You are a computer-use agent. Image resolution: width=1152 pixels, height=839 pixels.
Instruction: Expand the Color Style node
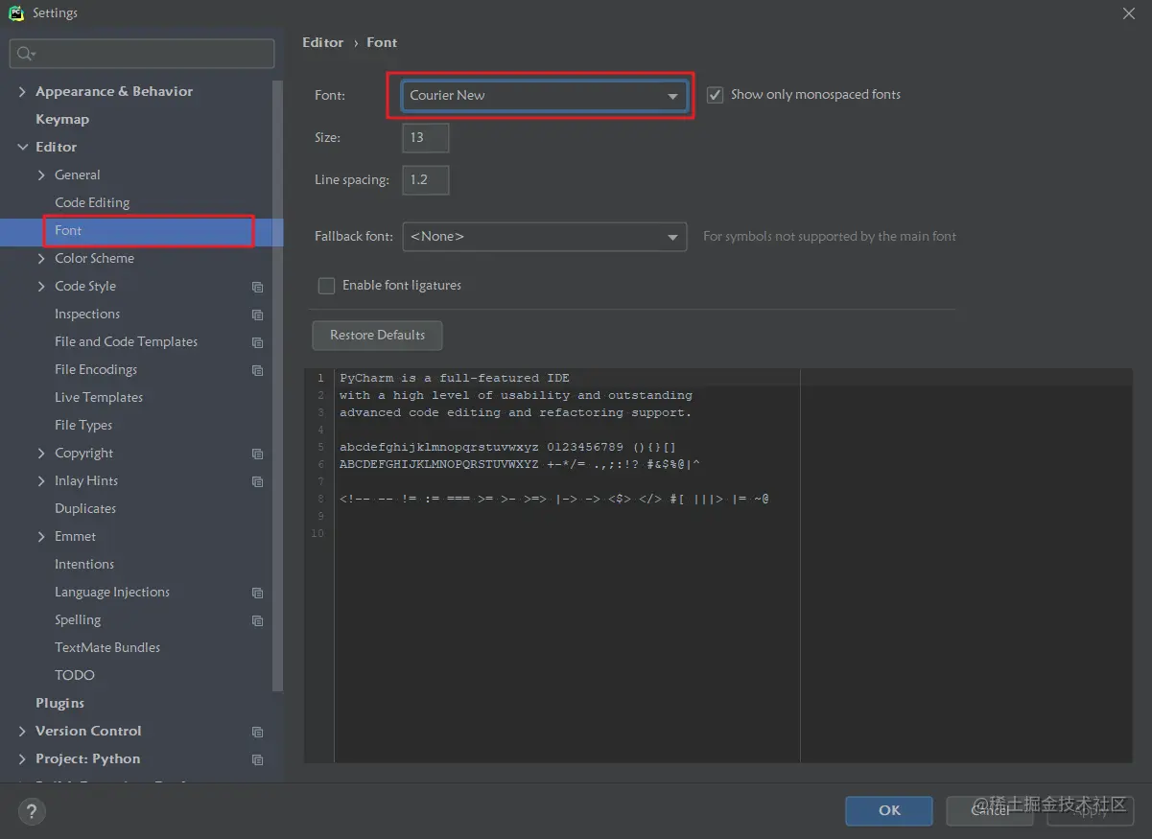point(41,287)
